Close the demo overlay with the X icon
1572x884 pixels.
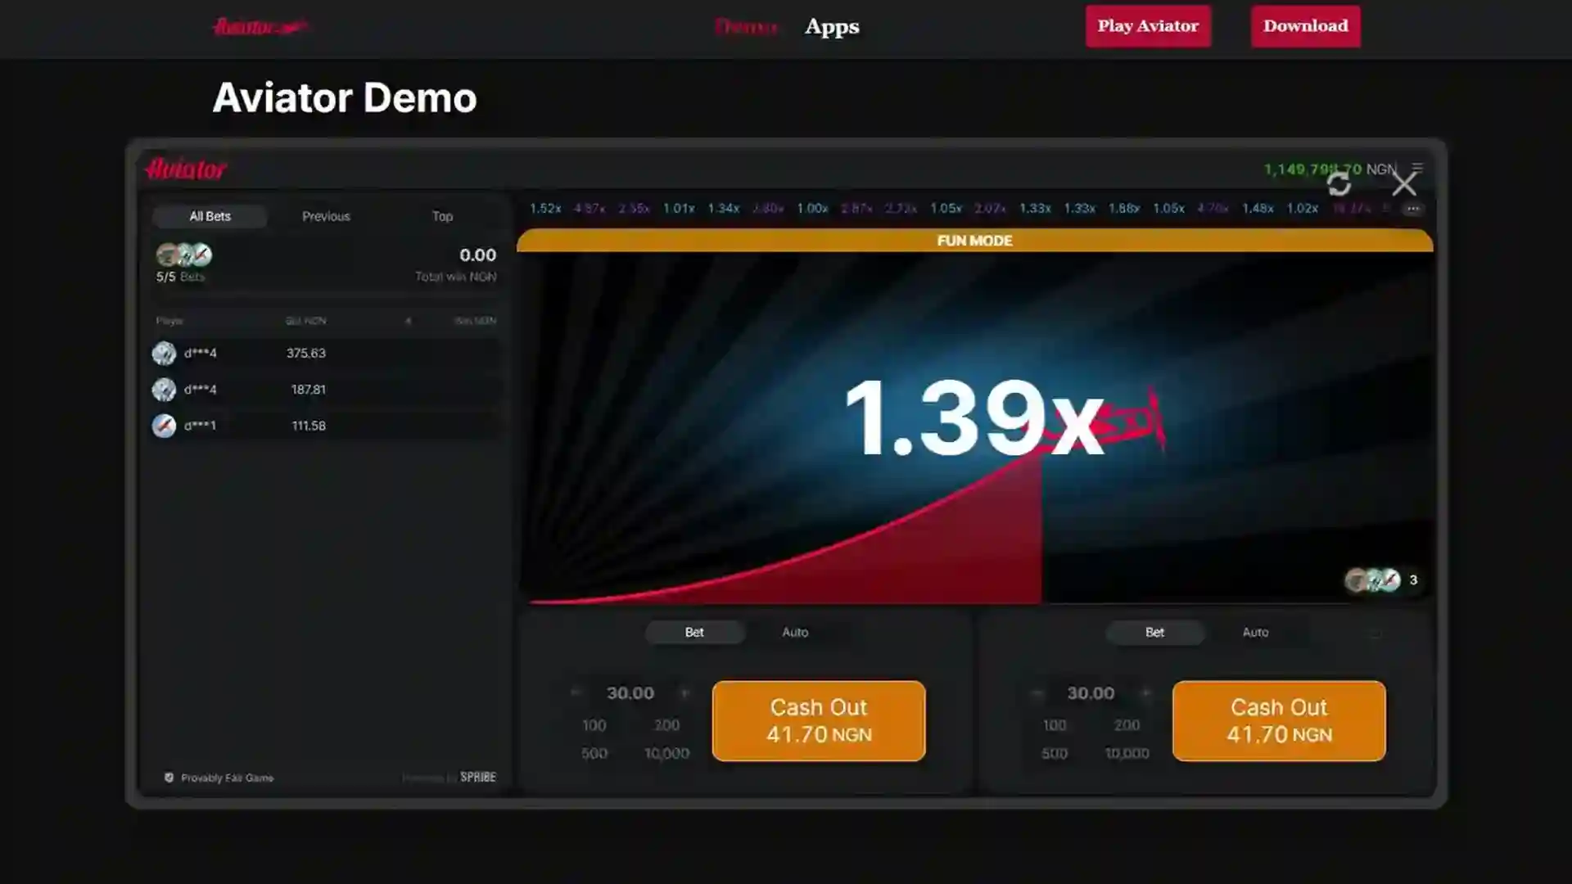pyautogui.click(x=1404, y=184)
